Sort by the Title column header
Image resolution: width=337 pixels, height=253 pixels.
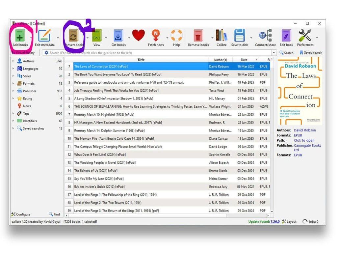click(x=141, y=60)
